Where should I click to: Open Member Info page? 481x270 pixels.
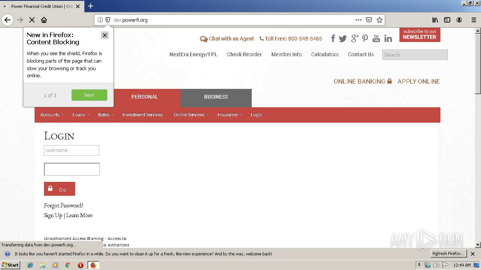point(286,54)
